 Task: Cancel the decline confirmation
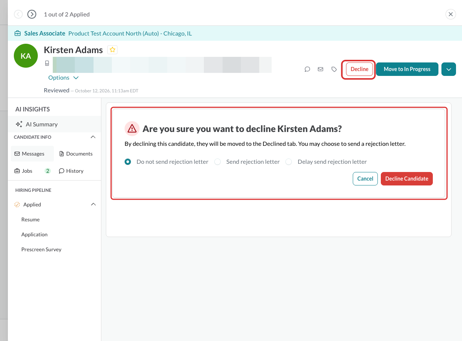coord(365,179)
